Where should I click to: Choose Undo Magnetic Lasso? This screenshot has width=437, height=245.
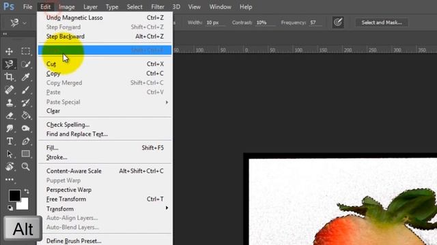(104, 18)
